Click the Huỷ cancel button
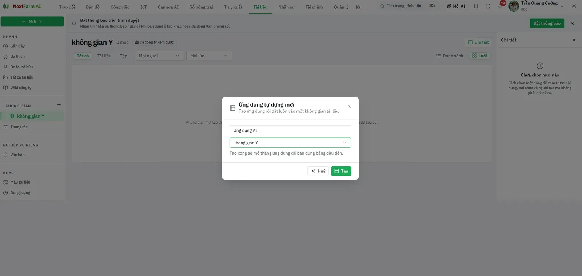The image size is (582, 276). pyautogui.click(x=318, y=171)
